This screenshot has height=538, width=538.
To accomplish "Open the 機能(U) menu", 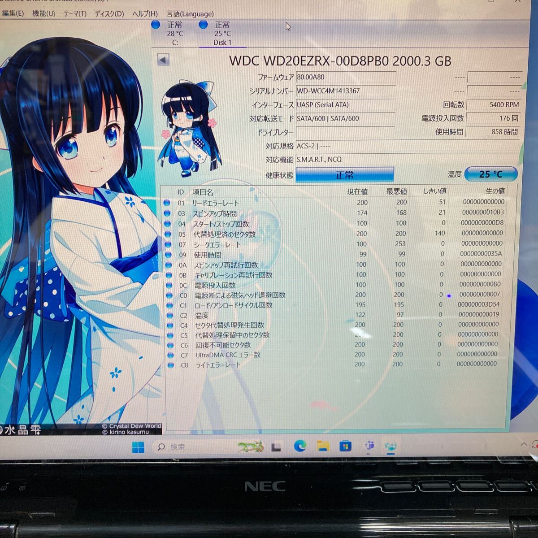I will pyautogui.click(x=43, y=13).
